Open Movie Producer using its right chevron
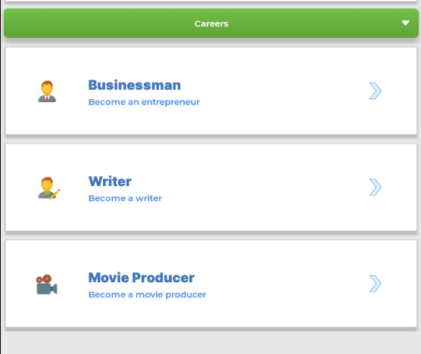 tap(376, 284)
